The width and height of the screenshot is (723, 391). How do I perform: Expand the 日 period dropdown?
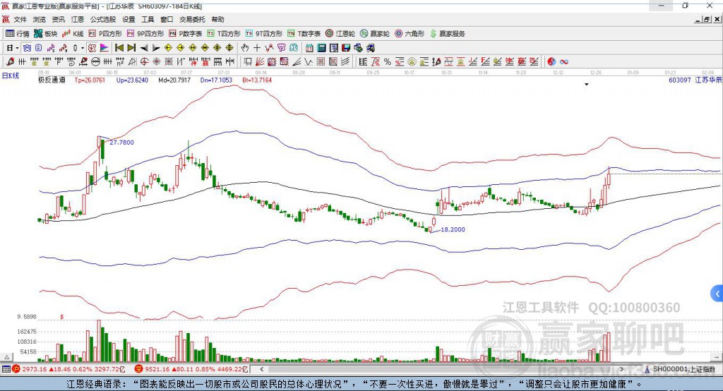tap(17, 48)
